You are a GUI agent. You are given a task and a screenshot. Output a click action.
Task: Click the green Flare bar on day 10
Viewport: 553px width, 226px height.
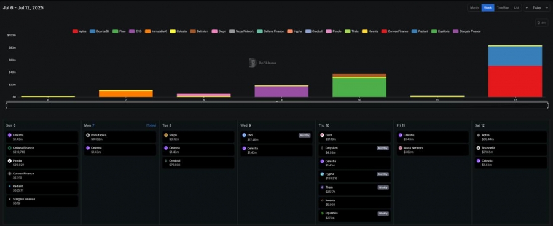pyautogui.click(x=359, y=87)
